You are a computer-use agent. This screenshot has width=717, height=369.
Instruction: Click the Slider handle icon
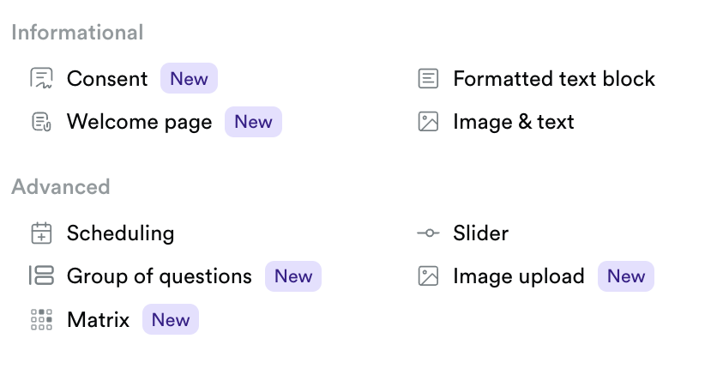pyautogui.click(x=428, y=233)
